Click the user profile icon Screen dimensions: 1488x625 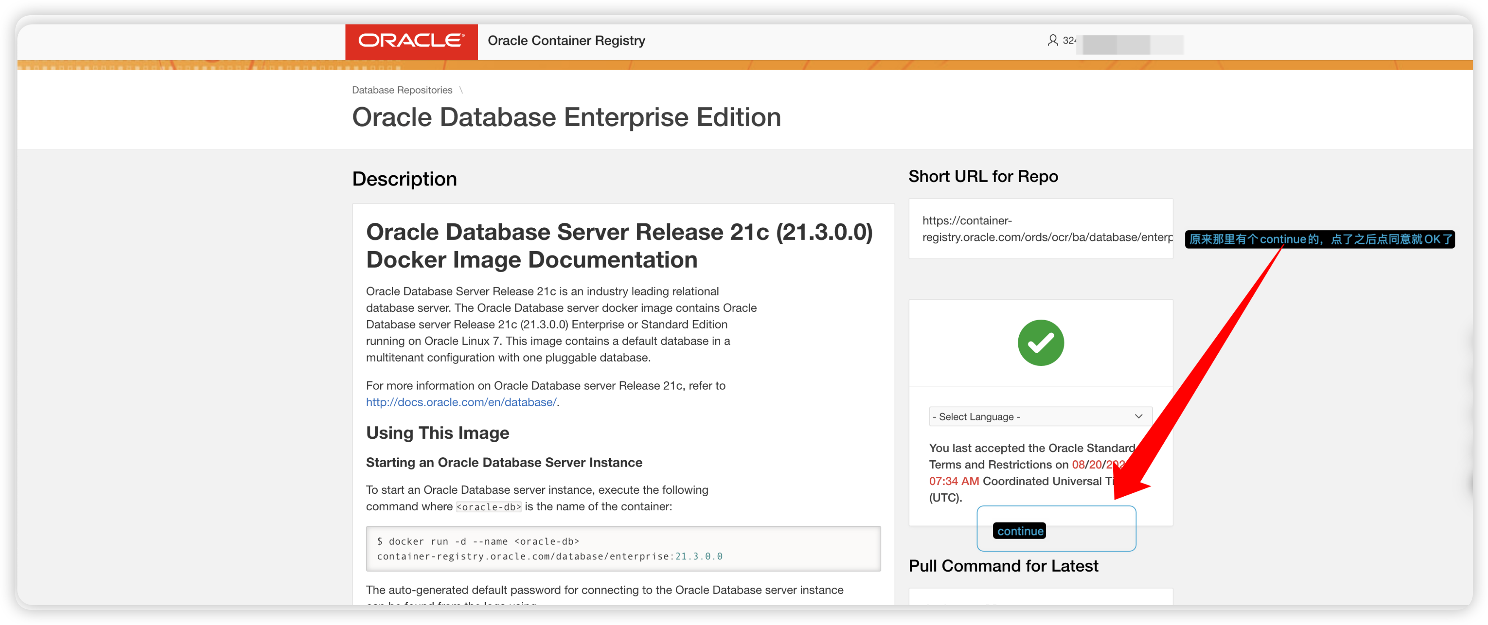point(1053,40)
